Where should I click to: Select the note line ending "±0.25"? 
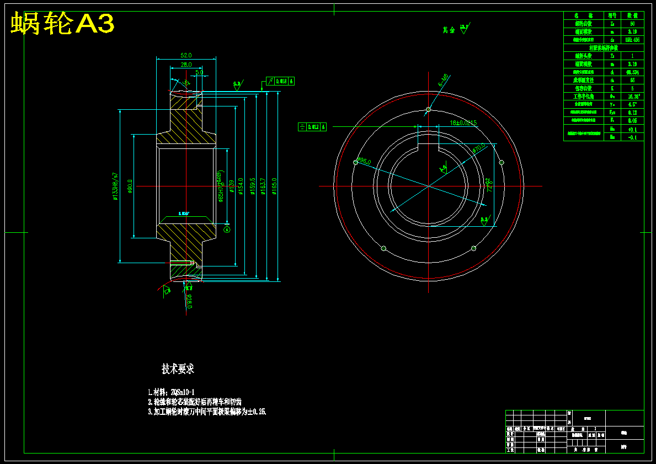tap(207, 411)
